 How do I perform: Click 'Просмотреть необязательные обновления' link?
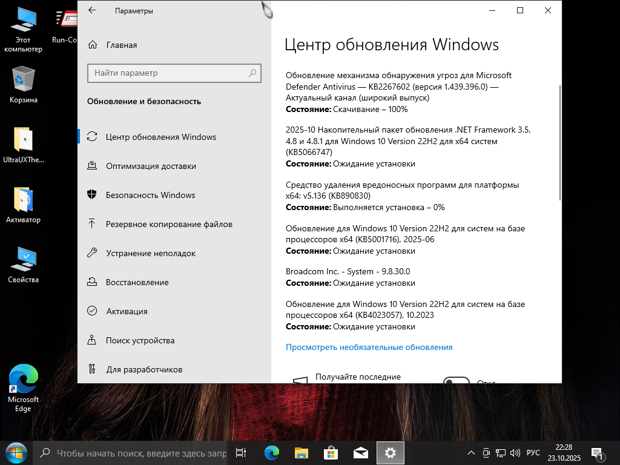(x=369, y=347)
